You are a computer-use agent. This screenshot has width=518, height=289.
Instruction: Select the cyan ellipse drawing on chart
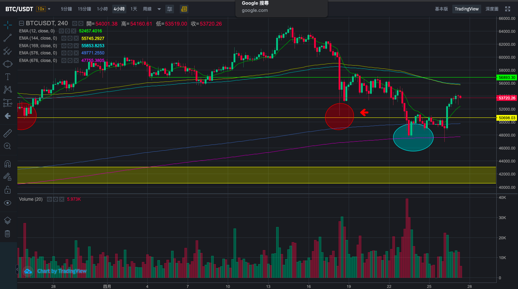(x=413, y=137)
